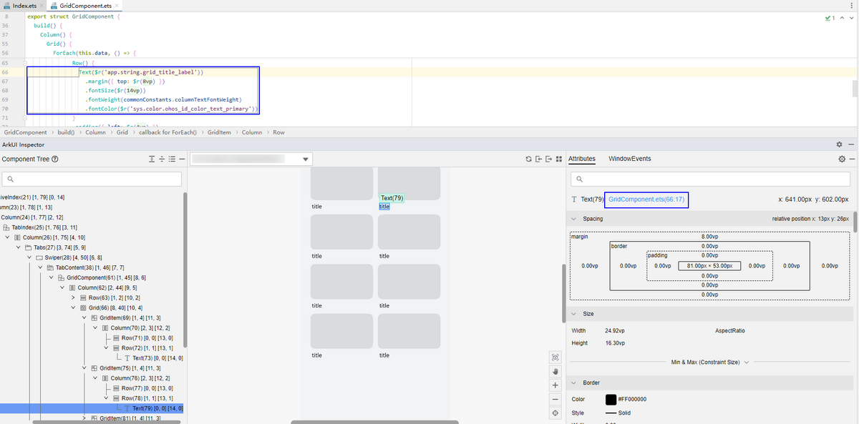859x424 pixels.
Task: Collapse the Grid(66) tree node
Action: point(73,307)
